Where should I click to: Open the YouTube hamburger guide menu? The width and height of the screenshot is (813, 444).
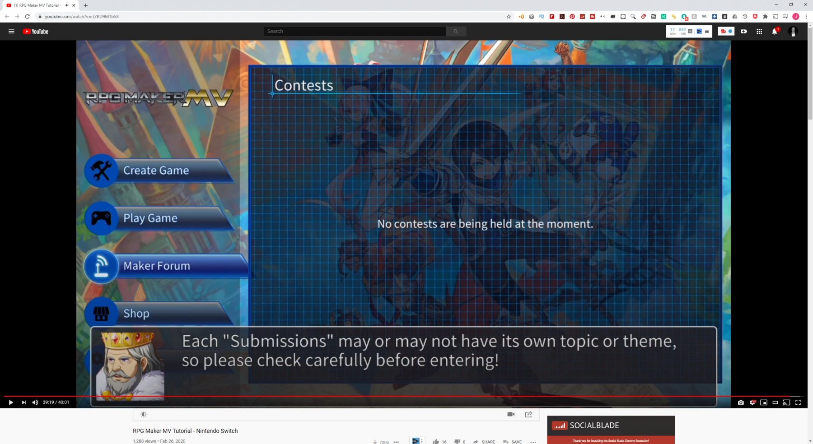[11, 31]
